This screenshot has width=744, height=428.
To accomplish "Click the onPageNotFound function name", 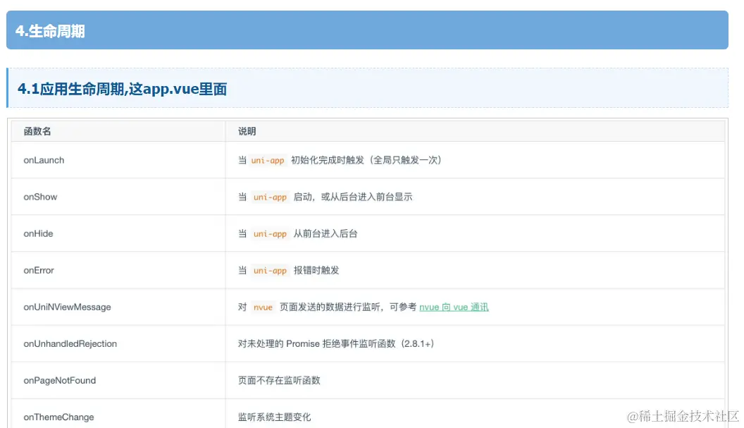I will pyautogui.click(x=59, y=380).
